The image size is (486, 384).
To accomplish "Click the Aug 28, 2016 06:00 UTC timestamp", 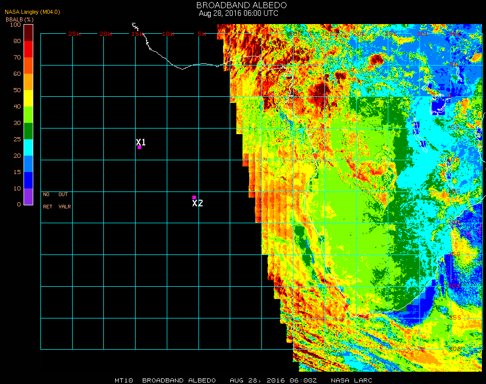I will pos(238,13).
